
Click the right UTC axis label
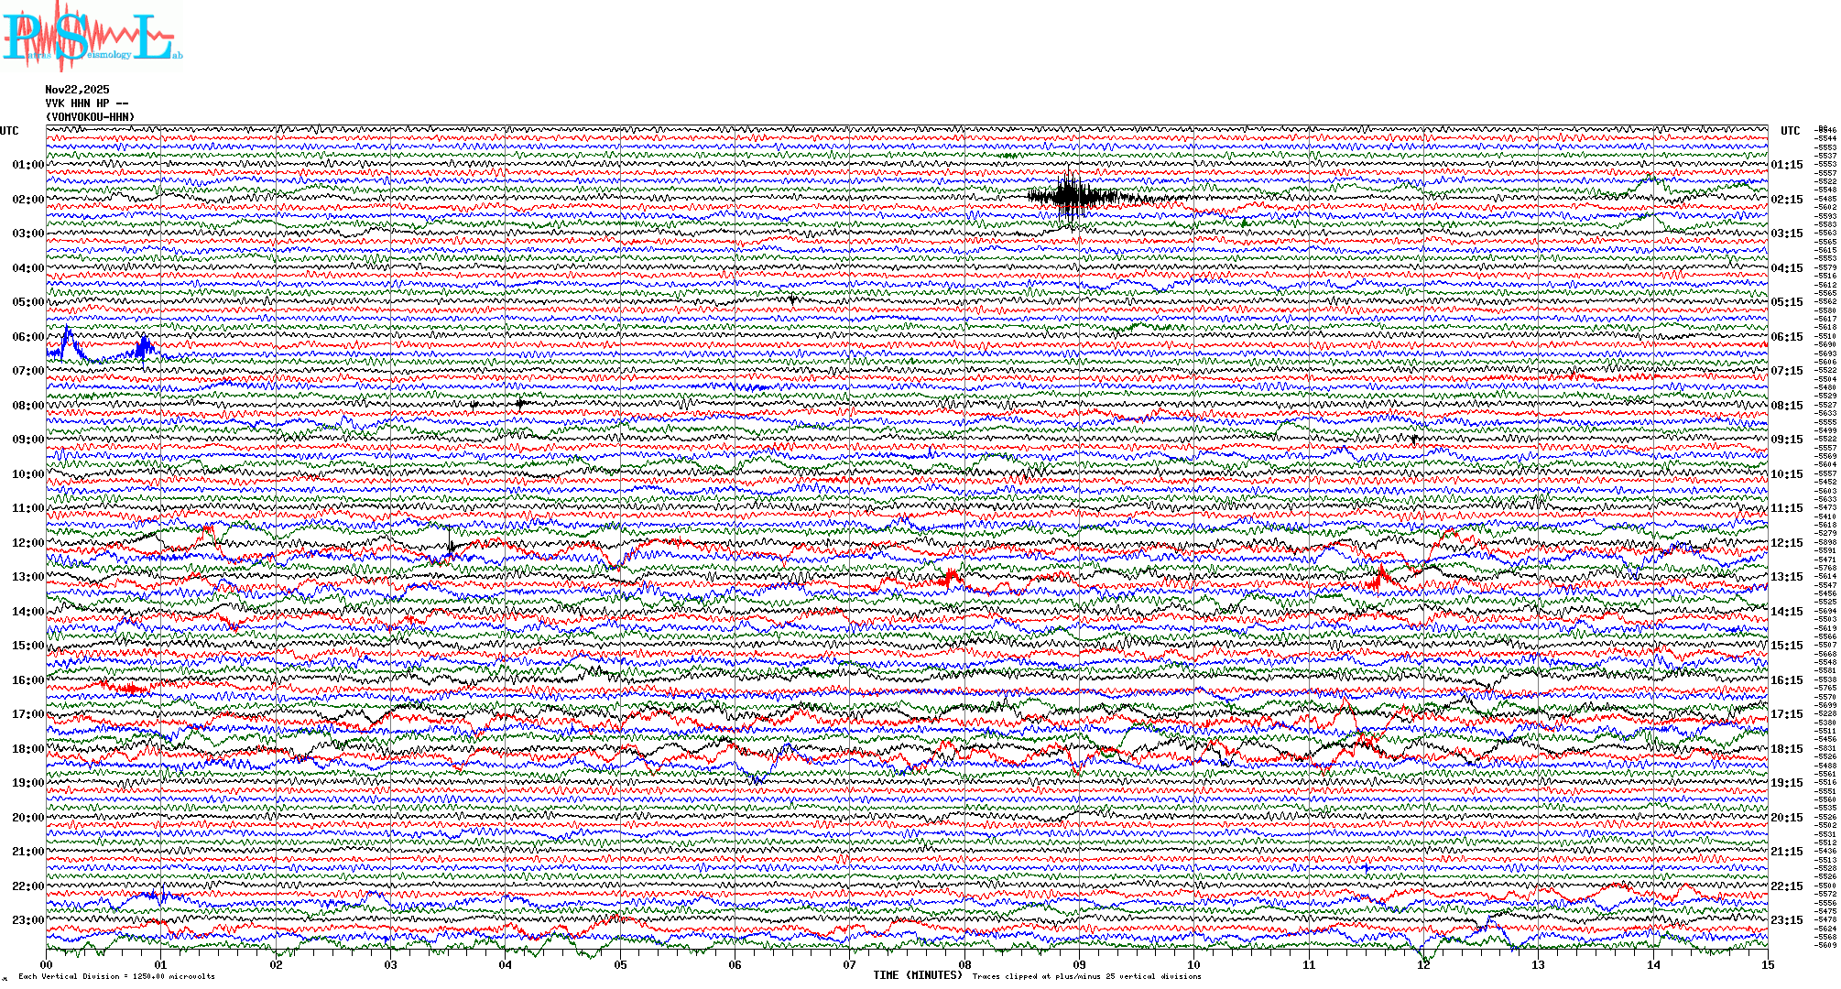pos(1790,131)
